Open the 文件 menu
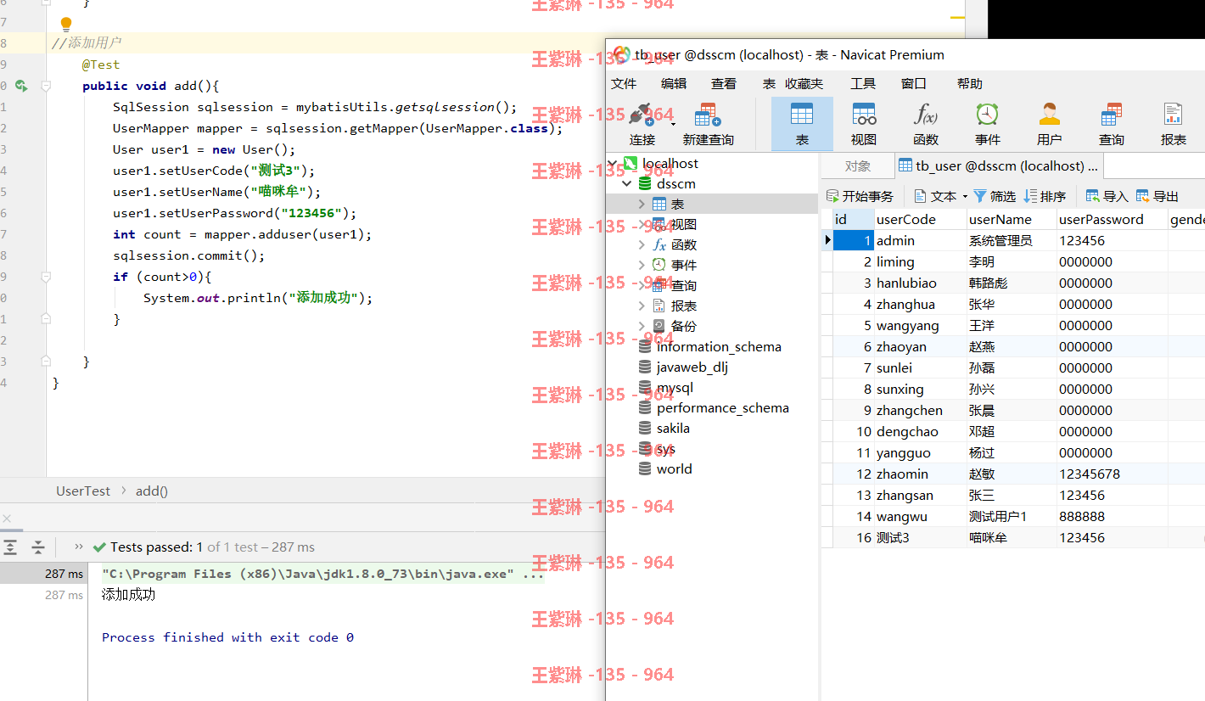 624,83
